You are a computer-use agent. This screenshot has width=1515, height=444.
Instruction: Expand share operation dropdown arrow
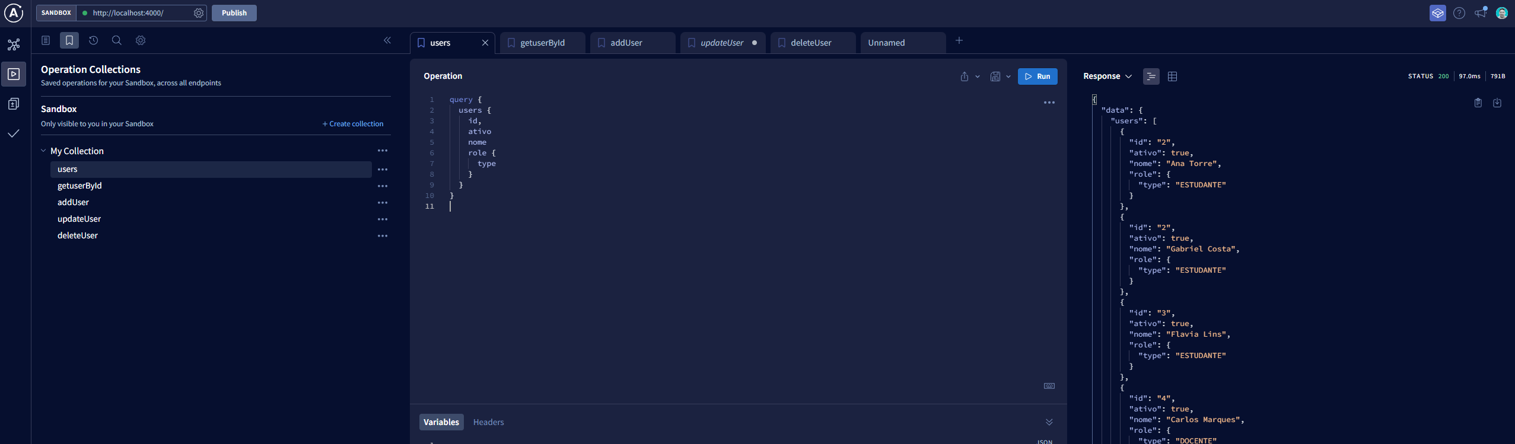tap(978, 76)
